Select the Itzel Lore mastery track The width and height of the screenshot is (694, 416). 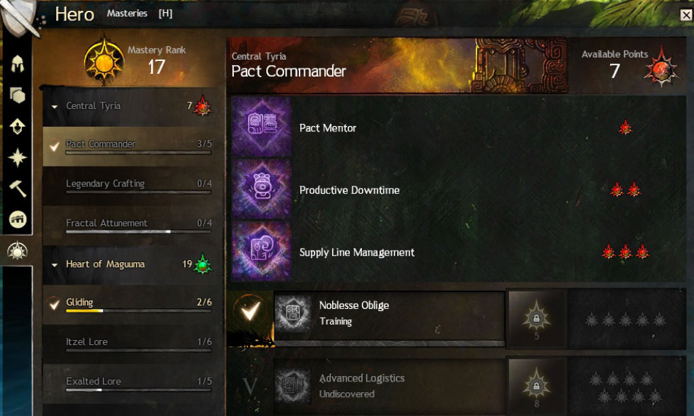tap(132, 344)
